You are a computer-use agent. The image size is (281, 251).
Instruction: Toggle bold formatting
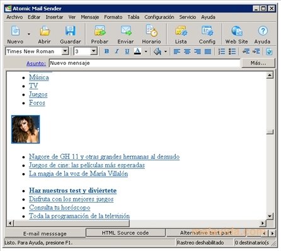(x=106, y=52)
